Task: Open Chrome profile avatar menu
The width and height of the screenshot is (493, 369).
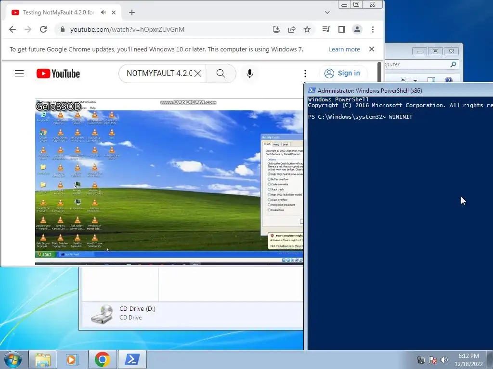Action: pyautogui.click(x=357, y=29)
